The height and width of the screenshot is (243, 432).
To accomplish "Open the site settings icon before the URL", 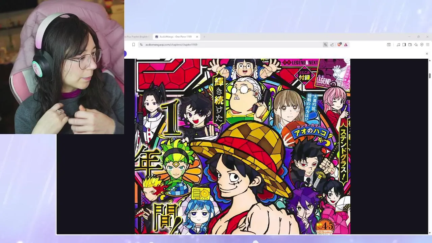I will [x=141, y=45].
